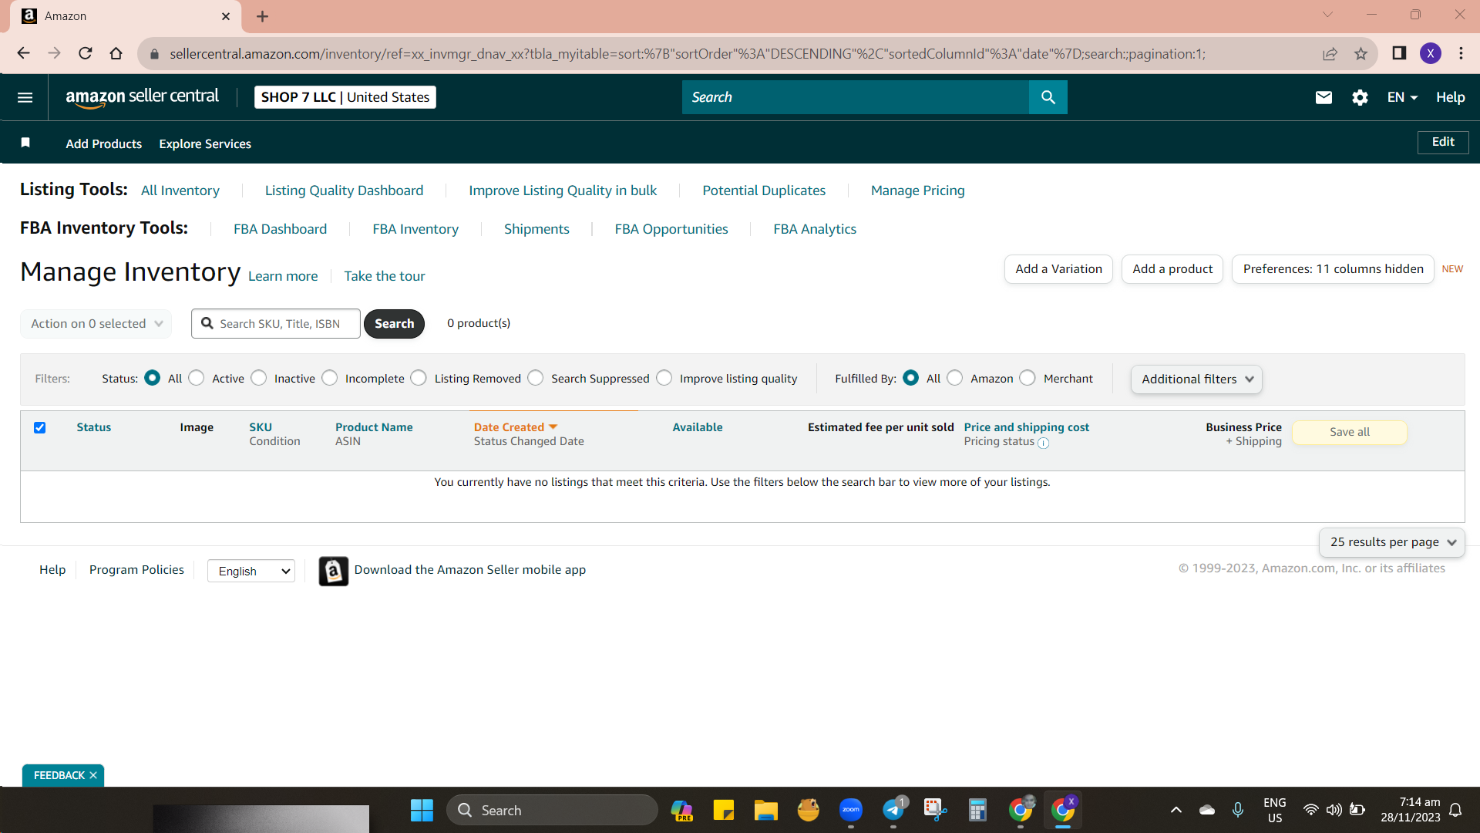The image size is (1480, 833).
Task: Select Fulfilled By Amazon radio button
Action: [955, 378]
